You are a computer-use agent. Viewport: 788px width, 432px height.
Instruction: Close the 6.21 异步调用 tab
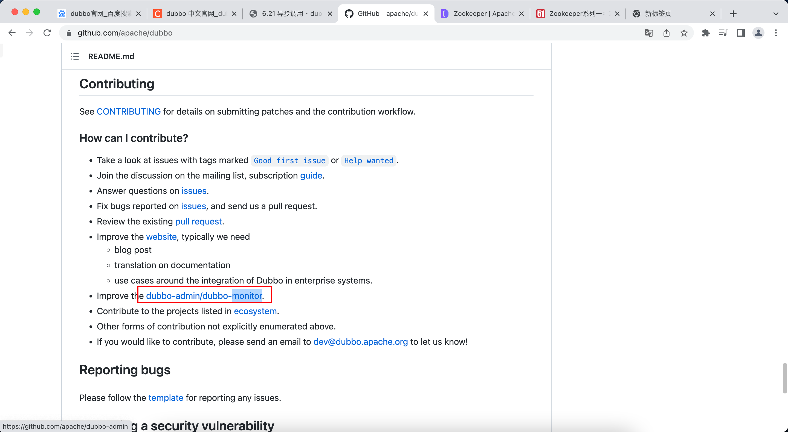tap(330, 14)
